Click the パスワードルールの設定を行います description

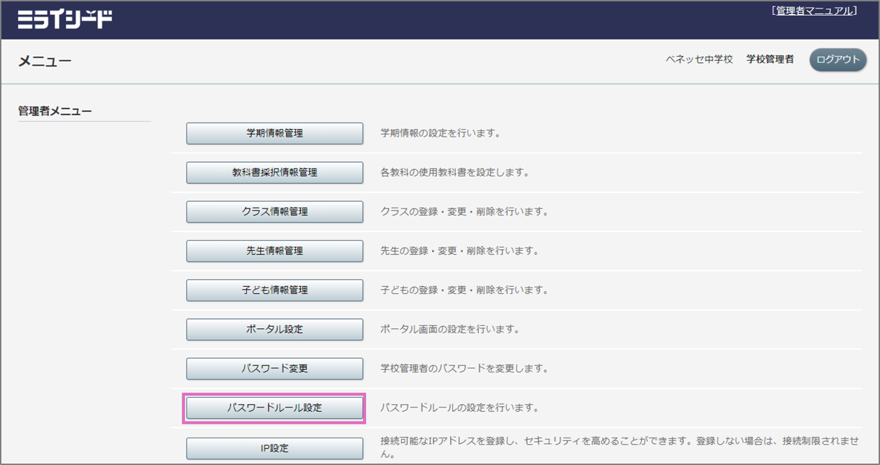459,407
